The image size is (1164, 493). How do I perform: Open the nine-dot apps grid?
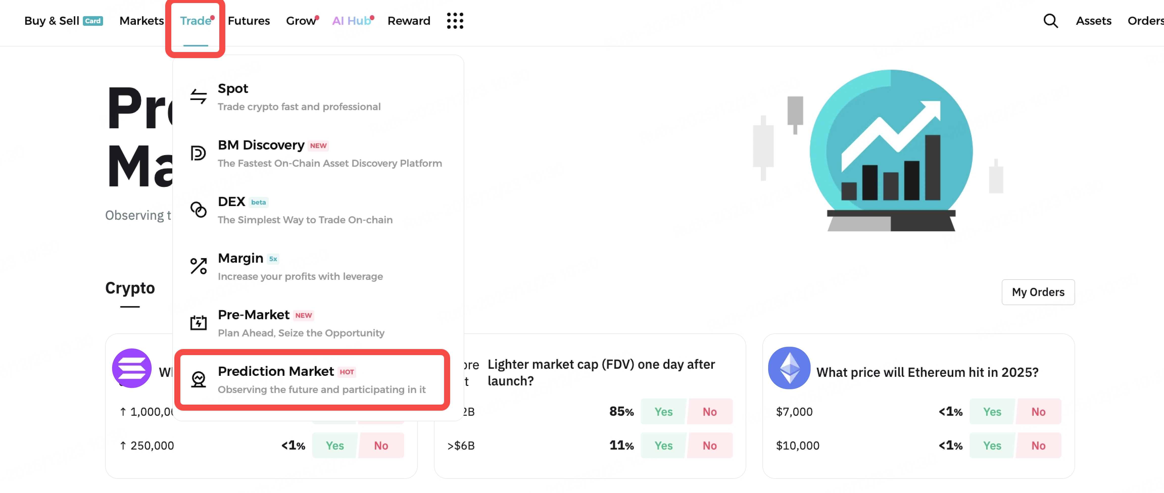point(455,21)
